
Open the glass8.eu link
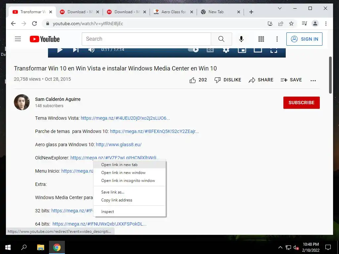[x=119, y=145]
